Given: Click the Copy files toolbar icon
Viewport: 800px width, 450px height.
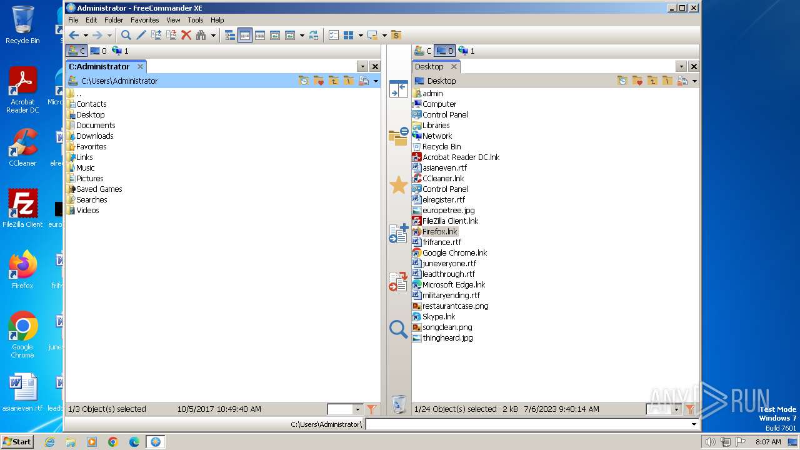Looking at the screenshot, I should click(156, 36).
